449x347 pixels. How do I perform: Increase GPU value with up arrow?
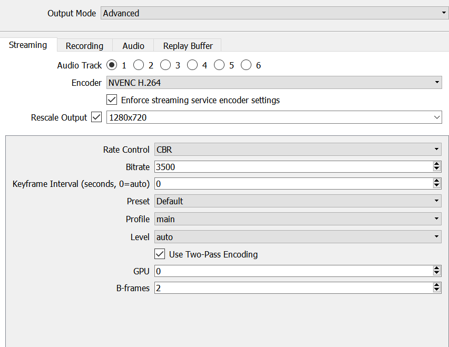pos(437,268)
